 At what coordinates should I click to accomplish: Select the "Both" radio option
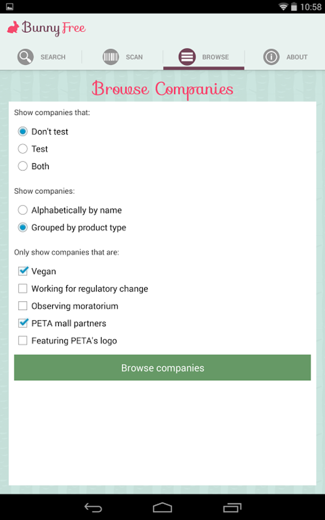23,166
